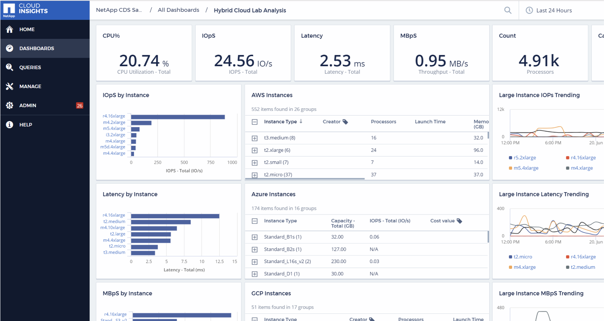Viewport: 604px width, 321px height.
Task: Toggle m4.xlarge in Latency Trending legend
Action: click(522, 267)
